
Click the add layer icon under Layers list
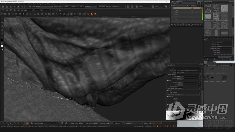pyautogui.click(x=172, y=25)
